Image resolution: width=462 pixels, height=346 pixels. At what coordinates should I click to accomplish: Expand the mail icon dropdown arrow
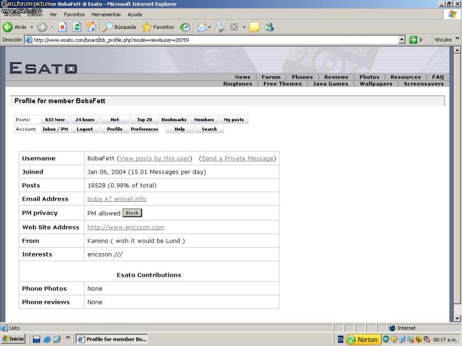[x=210, y=27]
